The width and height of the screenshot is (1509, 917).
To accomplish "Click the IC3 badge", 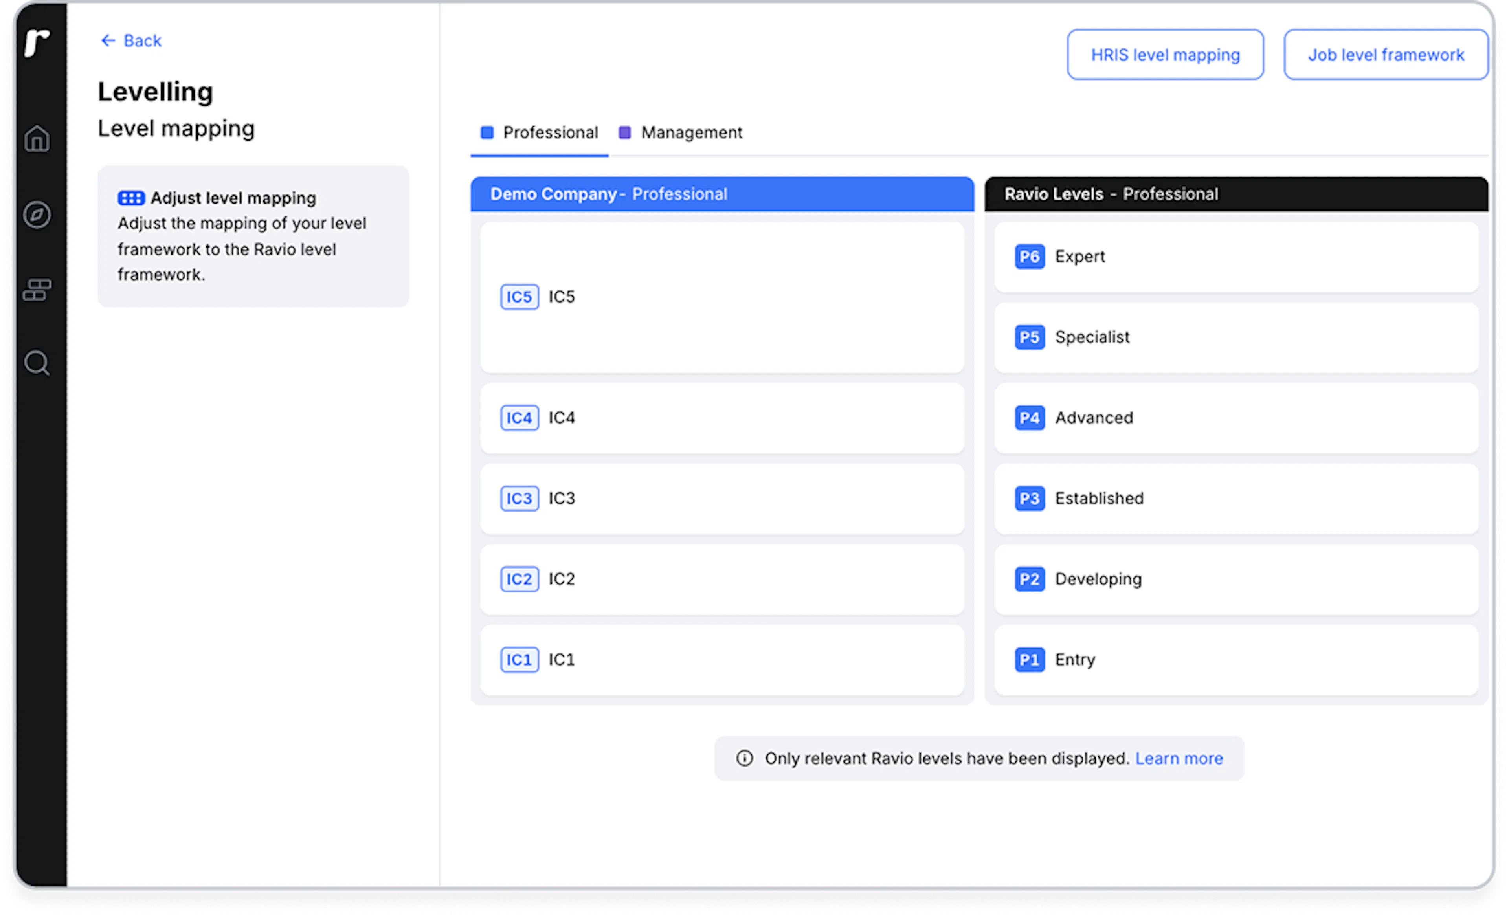I will tap(520, 499).
